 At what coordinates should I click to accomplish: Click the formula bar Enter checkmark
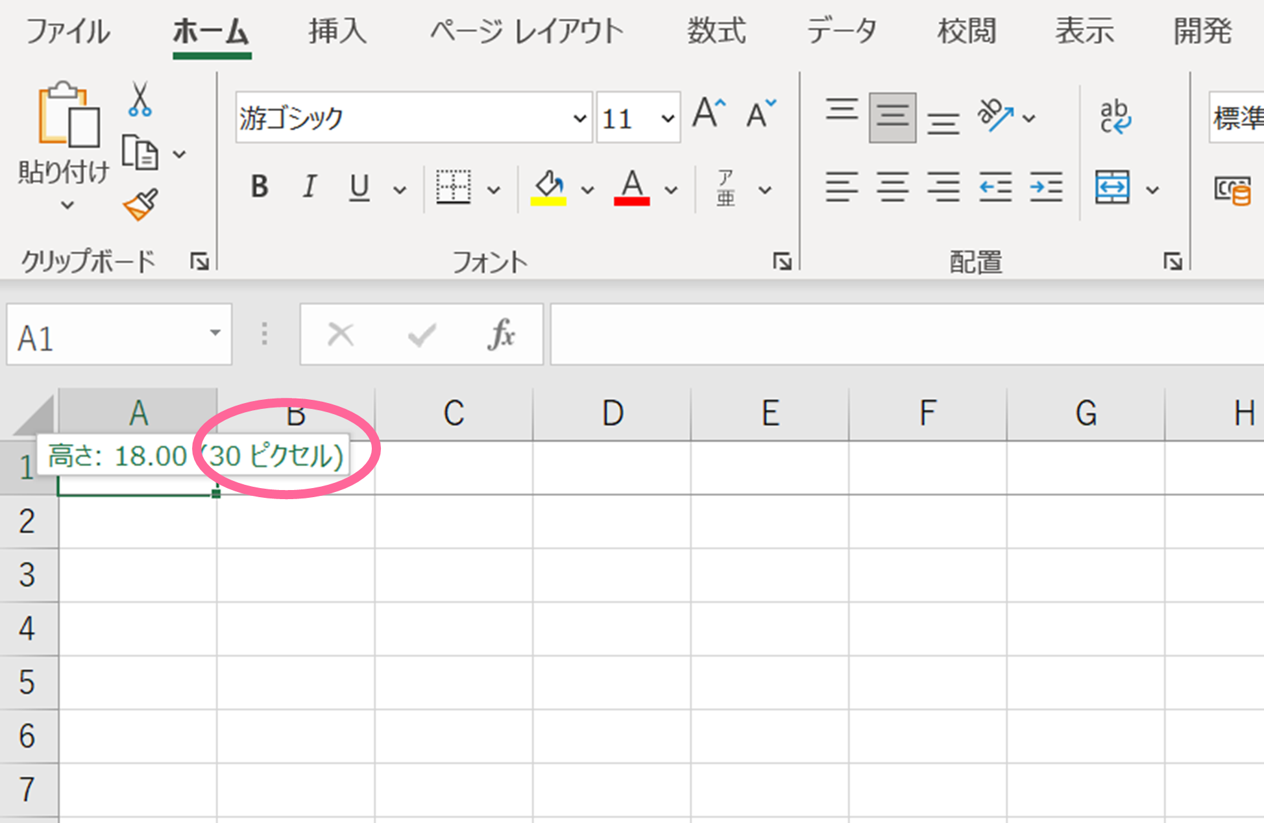tap(422, 335)
